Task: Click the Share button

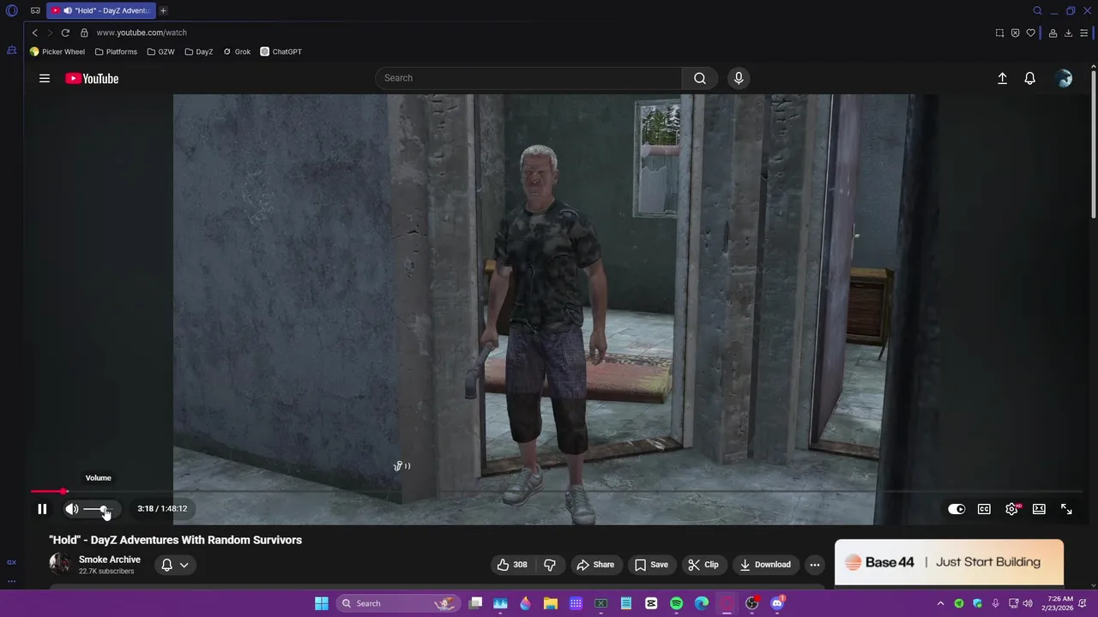Action: point(595,565)
